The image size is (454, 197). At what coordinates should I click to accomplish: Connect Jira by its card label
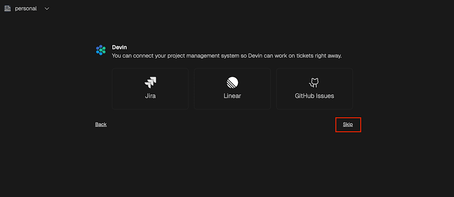[x=150, y=96]
